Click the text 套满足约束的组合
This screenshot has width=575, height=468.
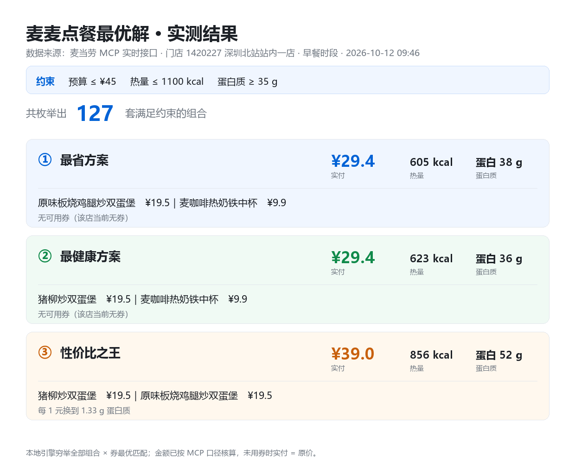pos(166,114)
